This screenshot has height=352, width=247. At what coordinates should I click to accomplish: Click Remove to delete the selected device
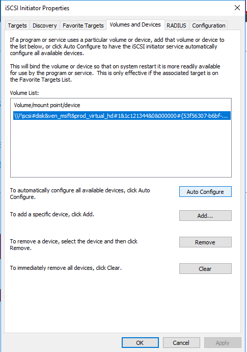tap(205, 242)
